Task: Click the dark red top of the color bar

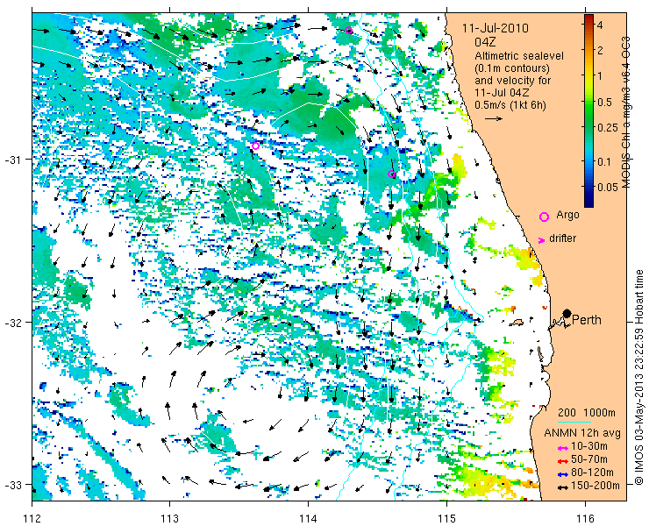Action: pyautogui.click(x=588, y=18)
